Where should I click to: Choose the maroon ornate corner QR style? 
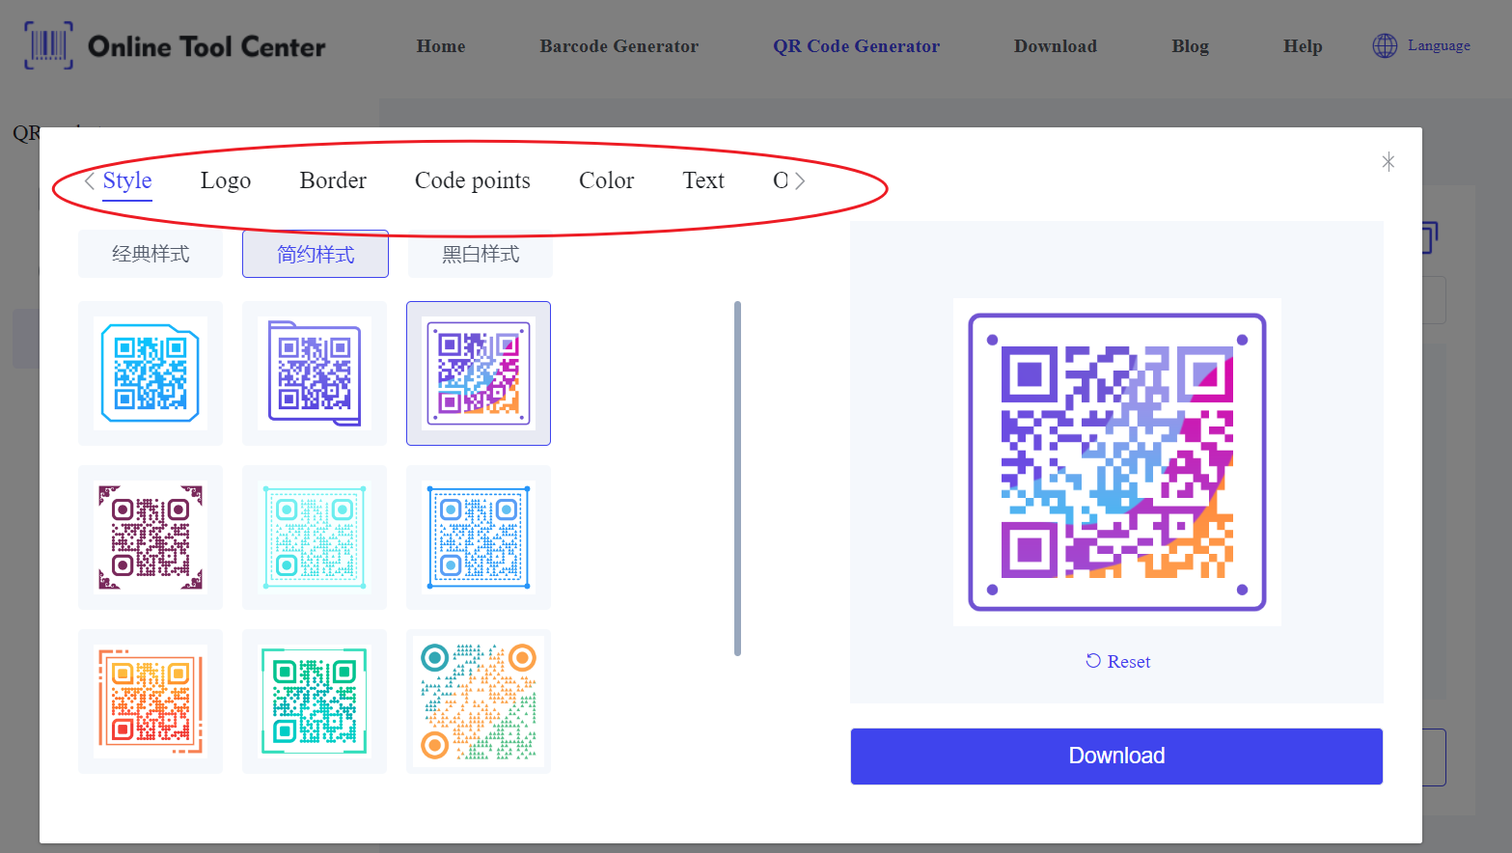151,537
